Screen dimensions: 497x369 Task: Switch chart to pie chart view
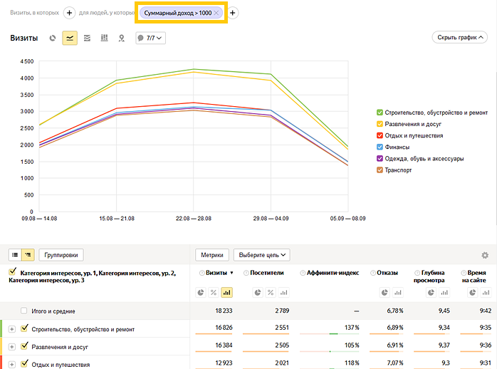[53, 38]
